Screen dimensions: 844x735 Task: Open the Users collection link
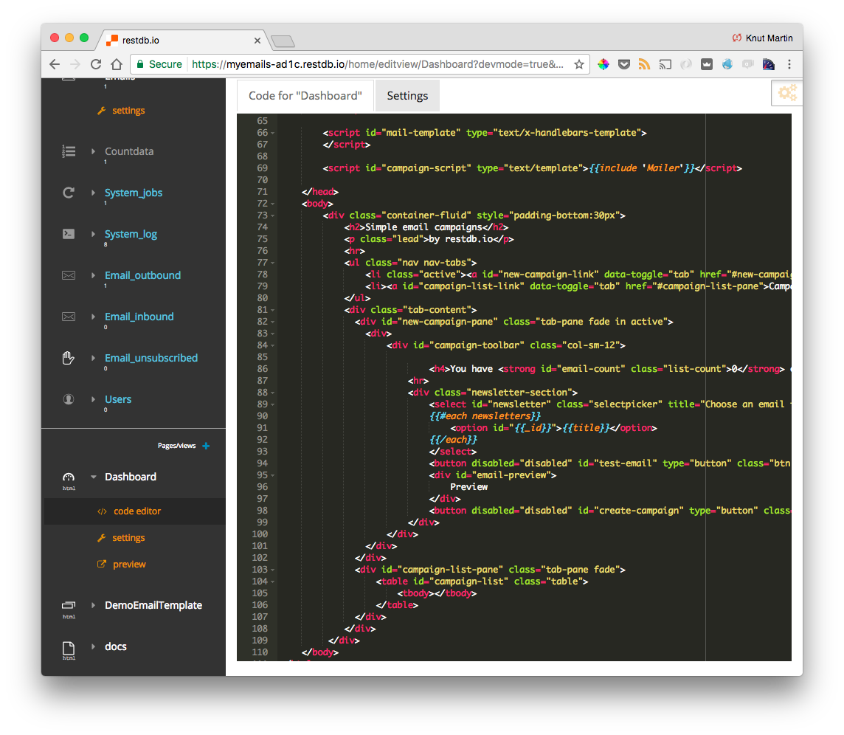click(x=118, y=399)
